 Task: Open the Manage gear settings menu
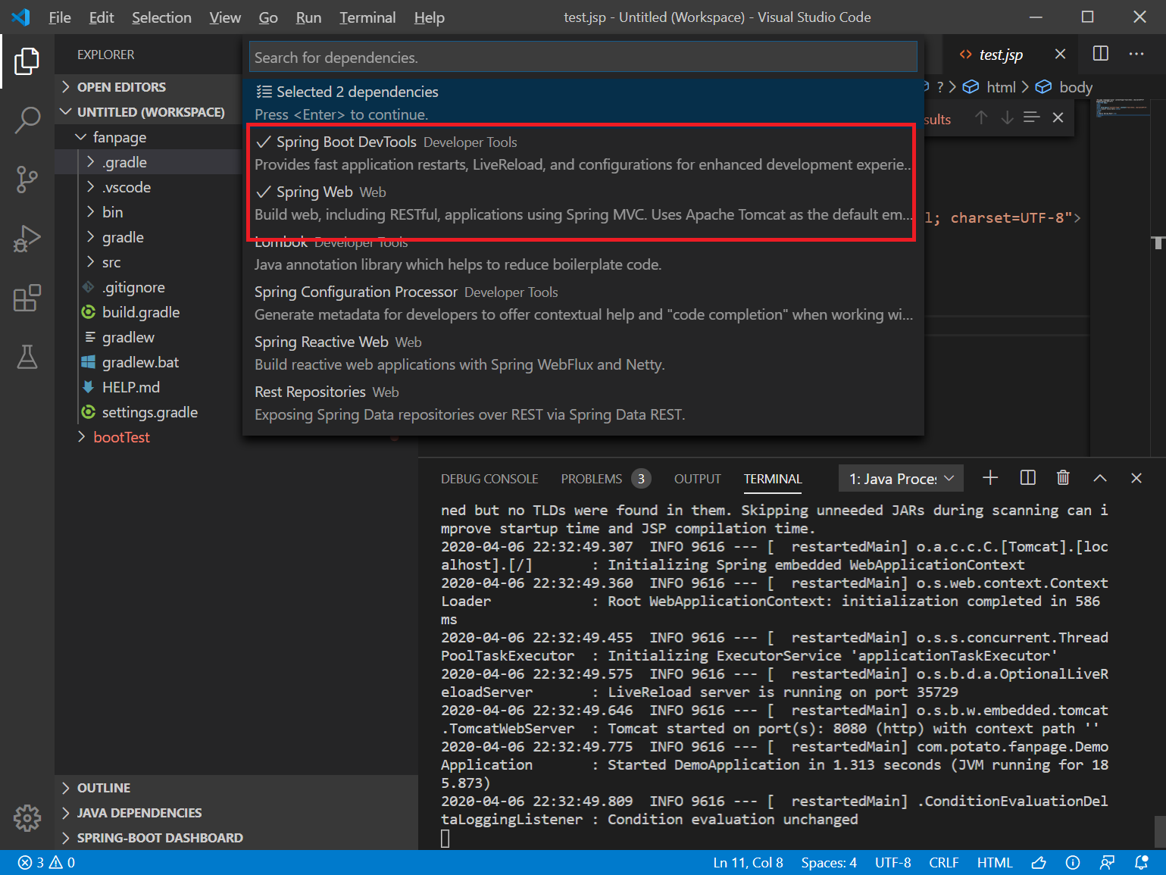pos(27,817)
